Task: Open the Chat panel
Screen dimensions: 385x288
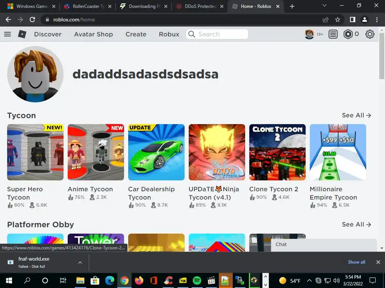Action: 324,244
